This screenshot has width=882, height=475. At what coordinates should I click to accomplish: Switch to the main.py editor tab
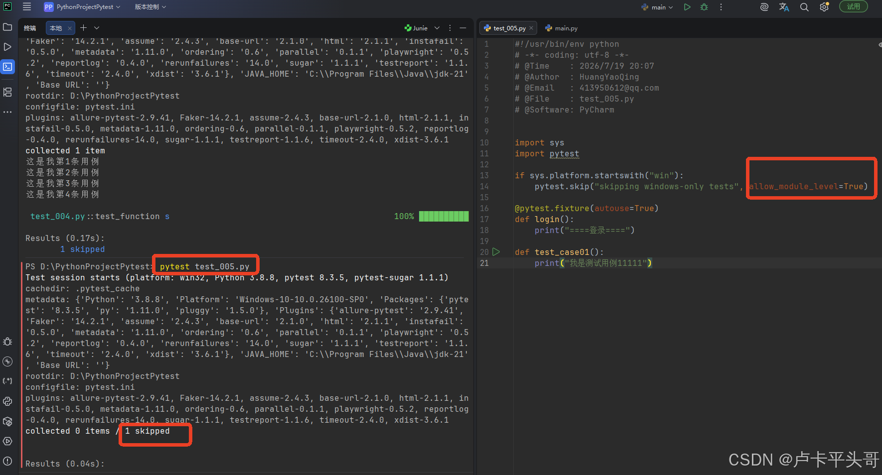(x=561, y=28)
